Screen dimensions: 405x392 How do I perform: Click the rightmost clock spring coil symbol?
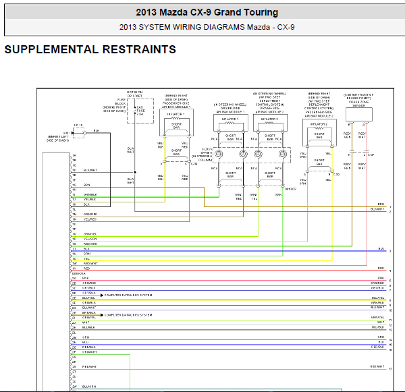click(283, 154)
